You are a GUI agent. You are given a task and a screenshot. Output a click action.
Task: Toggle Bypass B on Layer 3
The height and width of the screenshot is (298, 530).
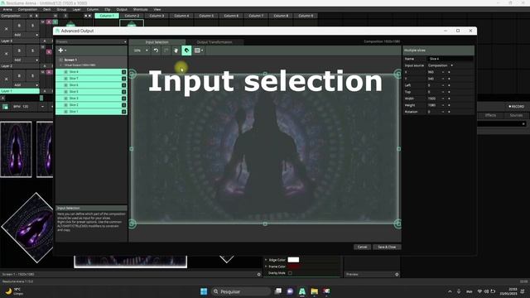[19, 26]
